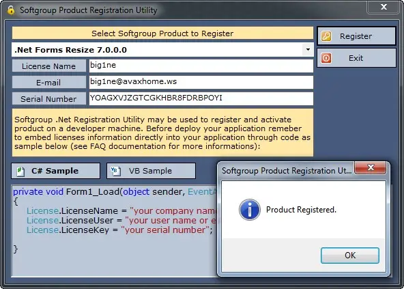Click the red power icon on Exit button
Screen dimensions: 404x289
click(x=326, y=58)
